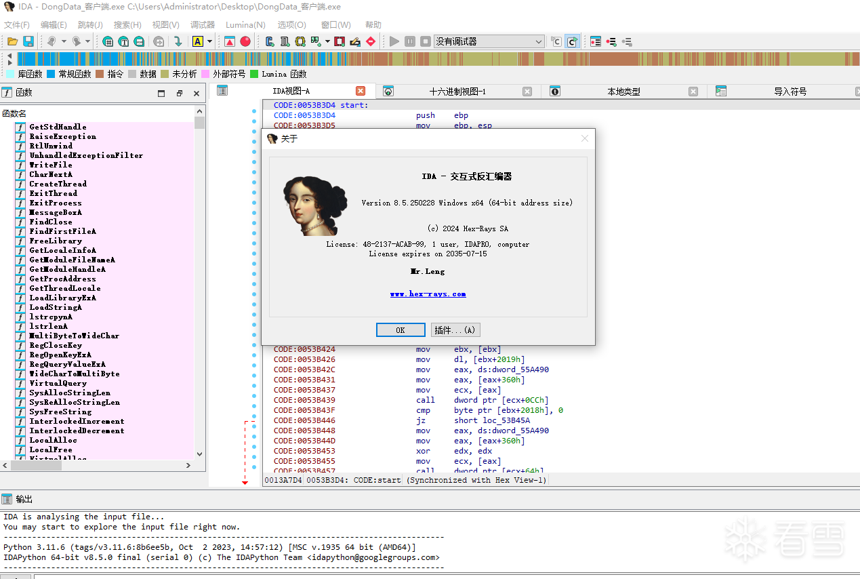Switch to the 本地类型 tab

[623, 92]
